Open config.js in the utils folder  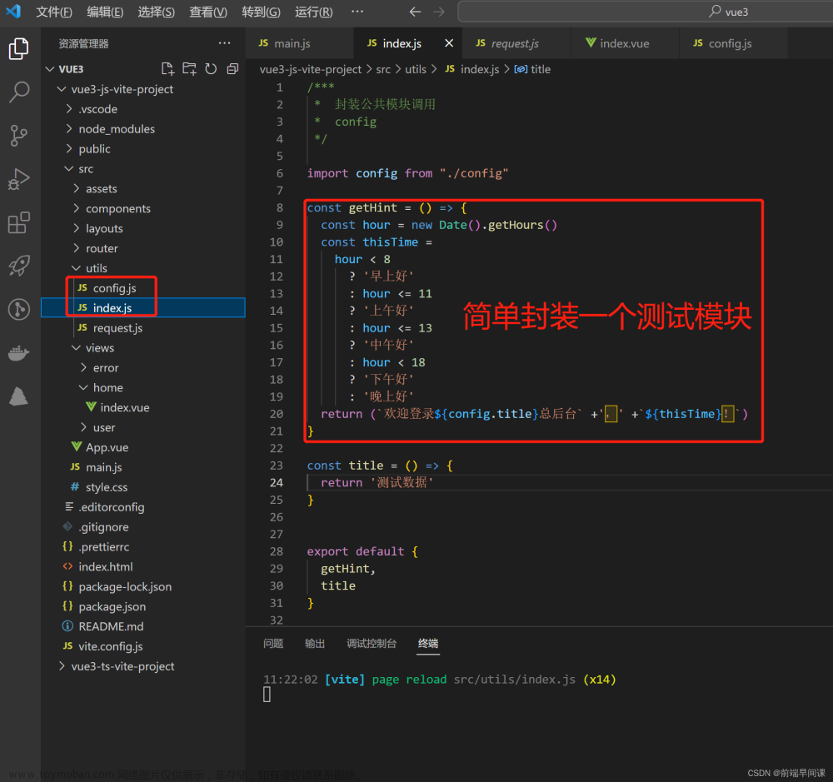point(143,288)
